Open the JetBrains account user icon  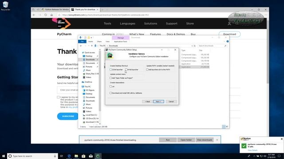229,23
